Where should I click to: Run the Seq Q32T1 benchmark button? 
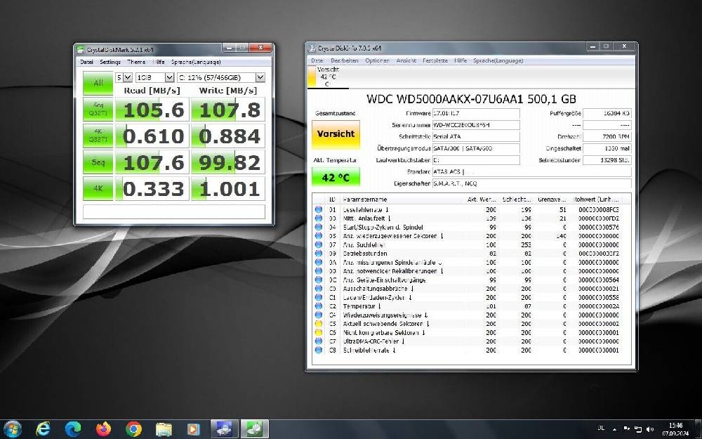pyautogui.click(x=98, y=110)
